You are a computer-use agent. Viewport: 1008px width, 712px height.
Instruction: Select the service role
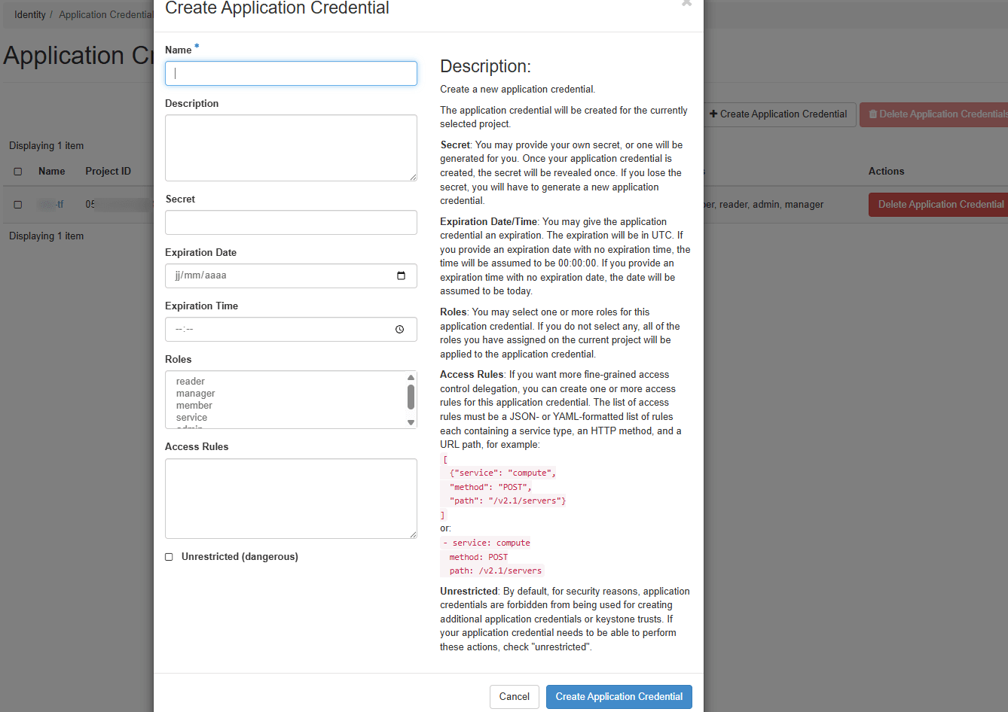[192, 418]
